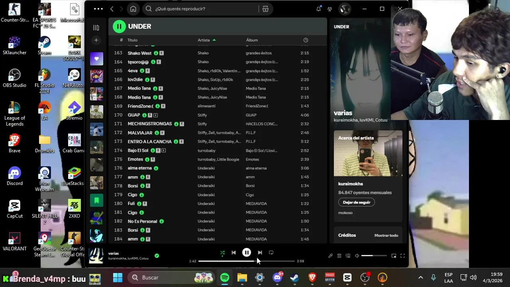Toggle repeat mode
Screen dimensions: 510x287
click(271, 252)
